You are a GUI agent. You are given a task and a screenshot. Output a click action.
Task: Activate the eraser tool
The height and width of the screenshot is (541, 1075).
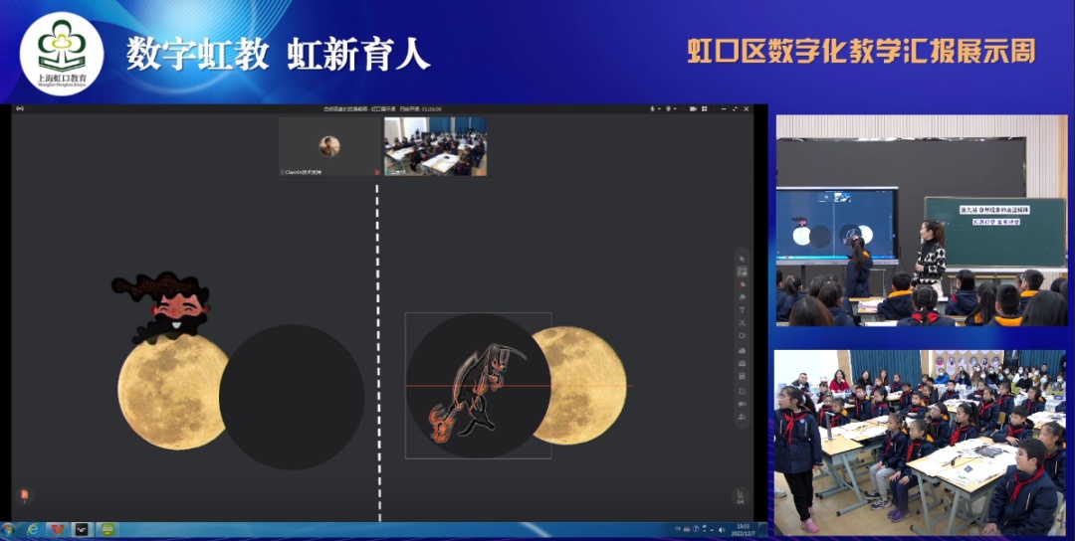pyautogui.click(x=743, y=296)
